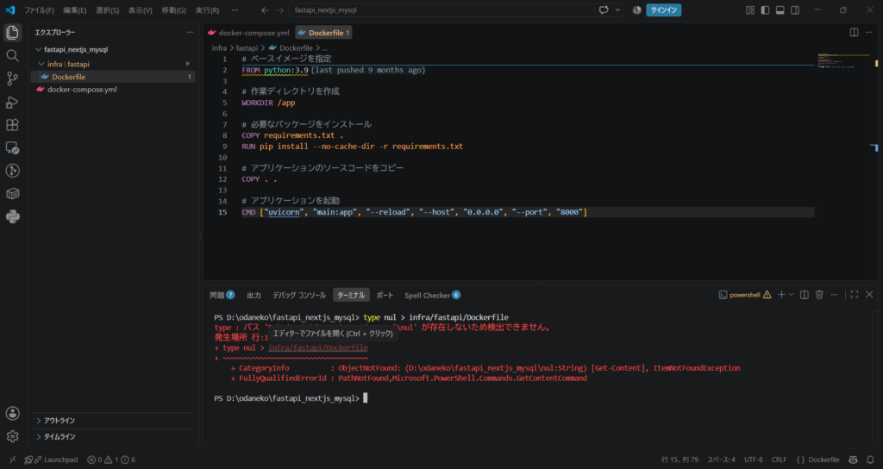Open the Explorer view in activity bar

click(12, 33)
